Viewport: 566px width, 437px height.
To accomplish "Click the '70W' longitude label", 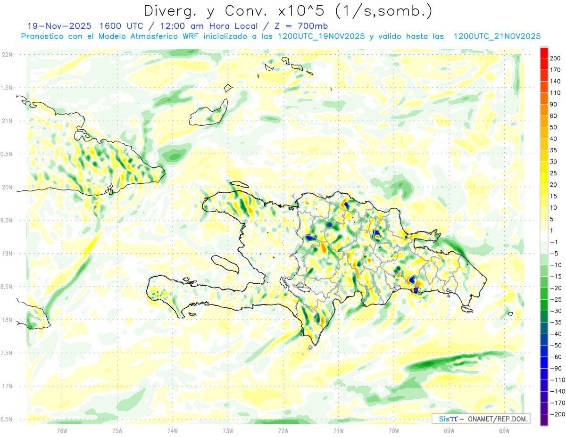I will (x=394, y=430).
